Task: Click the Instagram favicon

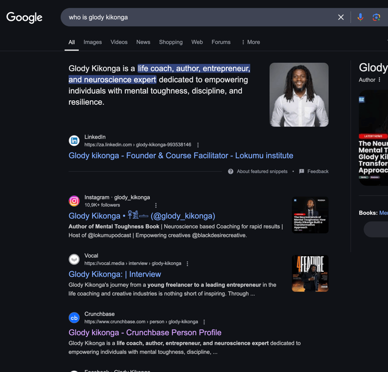Action: (74, 201)
